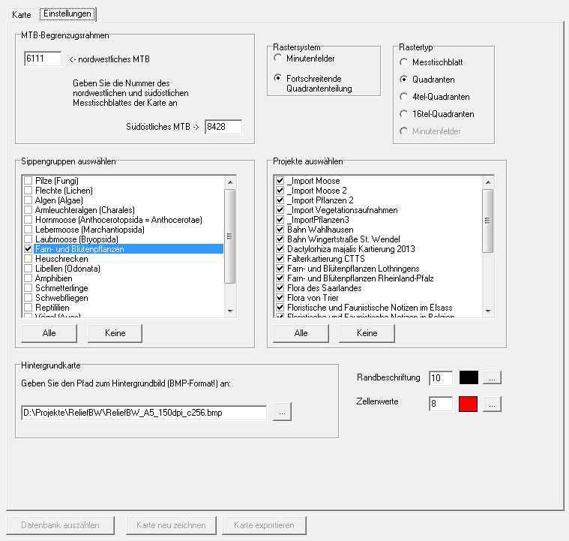Uncheck Farn- und Blütenpflanzen group

coord(28,249)
